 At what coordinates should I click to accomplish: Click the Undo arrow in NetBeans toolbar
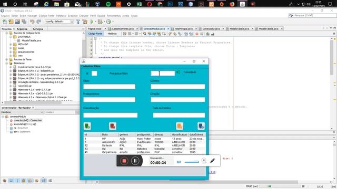[32, 22]
